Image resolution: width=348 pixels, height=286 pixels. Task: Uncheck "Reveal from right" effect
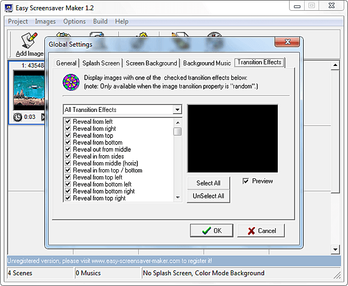[68, 128]
